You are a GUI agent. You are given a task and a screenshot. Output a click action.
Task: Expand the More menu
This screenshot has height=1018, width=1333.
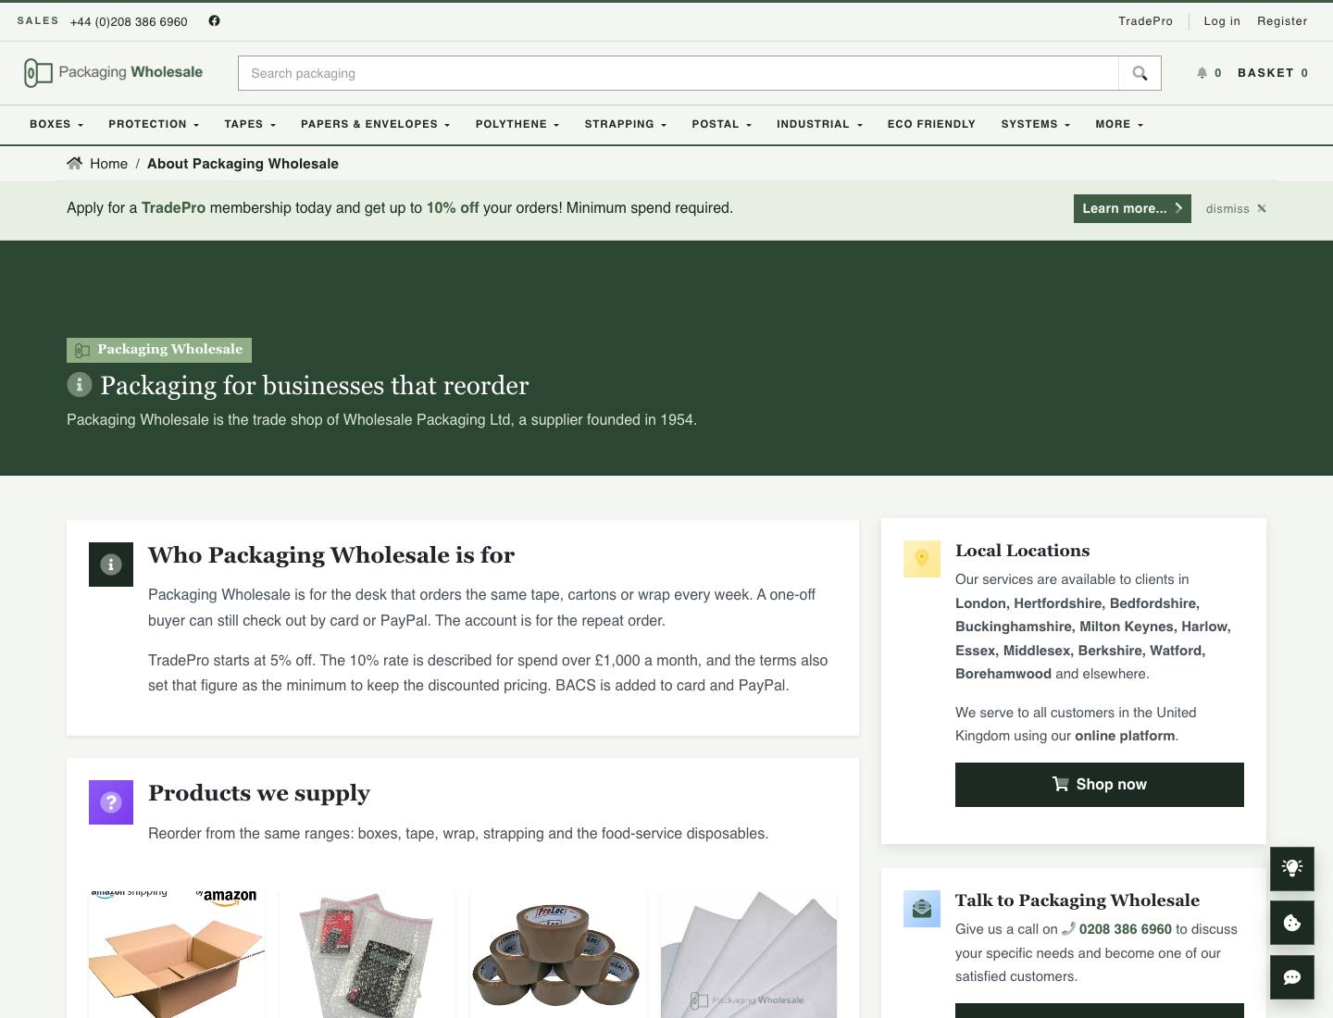tap(1119, 124)
